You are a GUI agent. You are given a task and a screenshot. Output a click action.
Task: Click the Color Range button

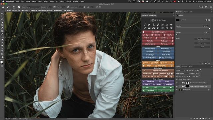pos(202,43)
